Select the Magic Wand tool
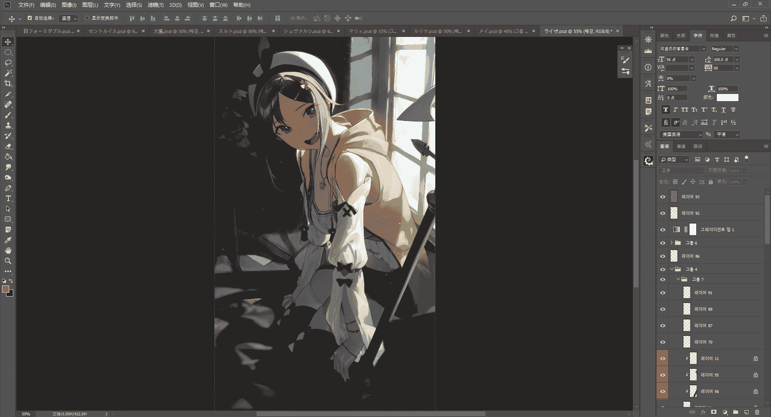Image resolution: width=771 pixels, height=417 pixels. click(x=8, y=73)
